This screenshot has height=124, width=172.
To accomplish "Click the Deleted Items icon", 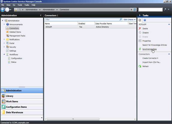I will pyautogui.click(x=8, y=32).
